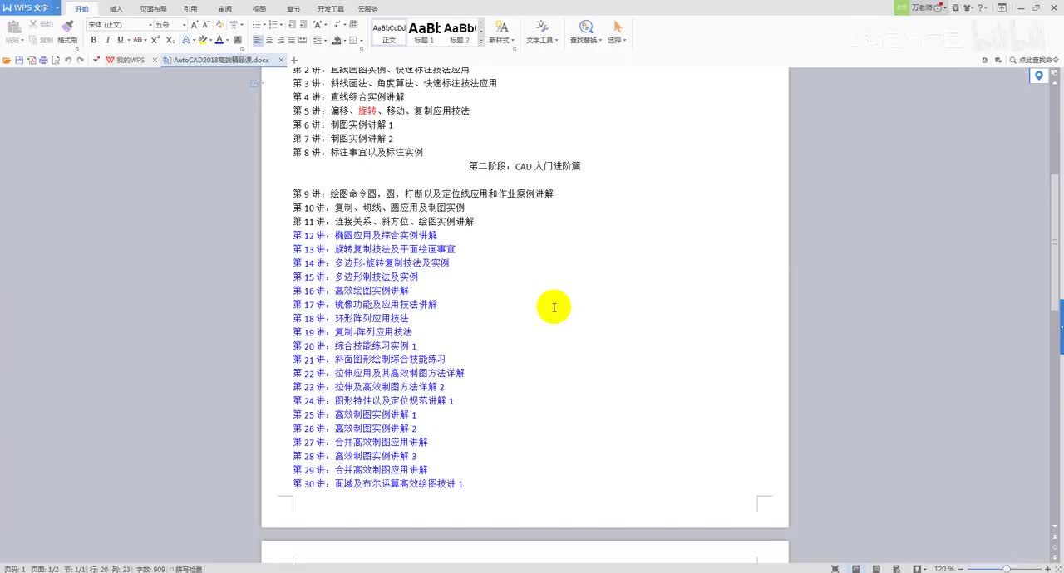Image resolution: width=1064 pixels, height=573 pixels.
Task: Open the 引用 ribbon tab
Action: point(191,9)
